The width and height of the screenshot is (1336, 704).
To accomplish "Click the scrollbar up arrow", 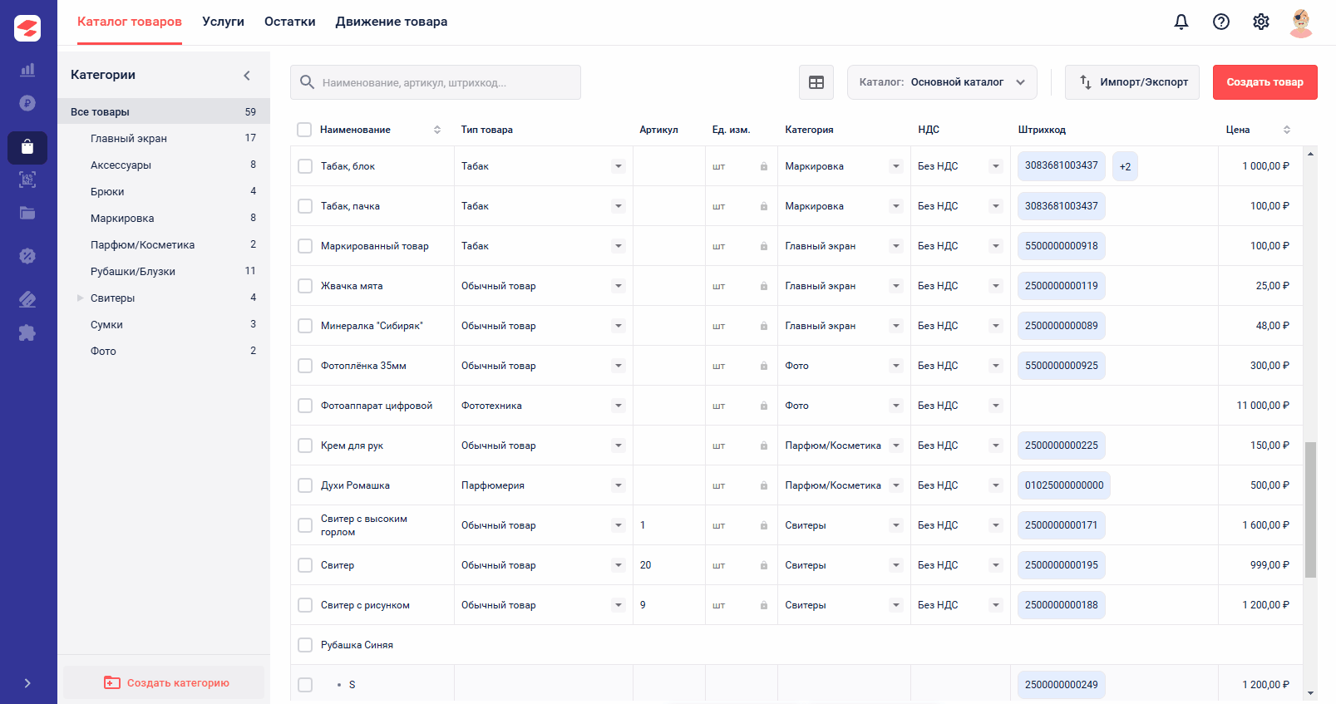I will [1310, 154].
